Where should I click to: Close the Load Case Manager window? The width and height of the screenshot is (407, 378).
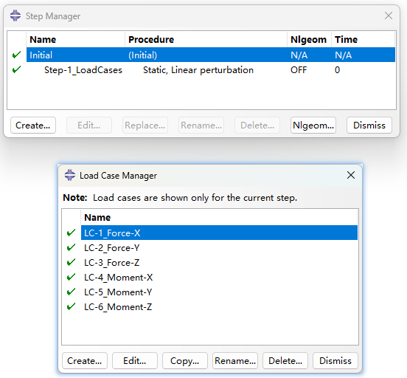click(351, 175)
